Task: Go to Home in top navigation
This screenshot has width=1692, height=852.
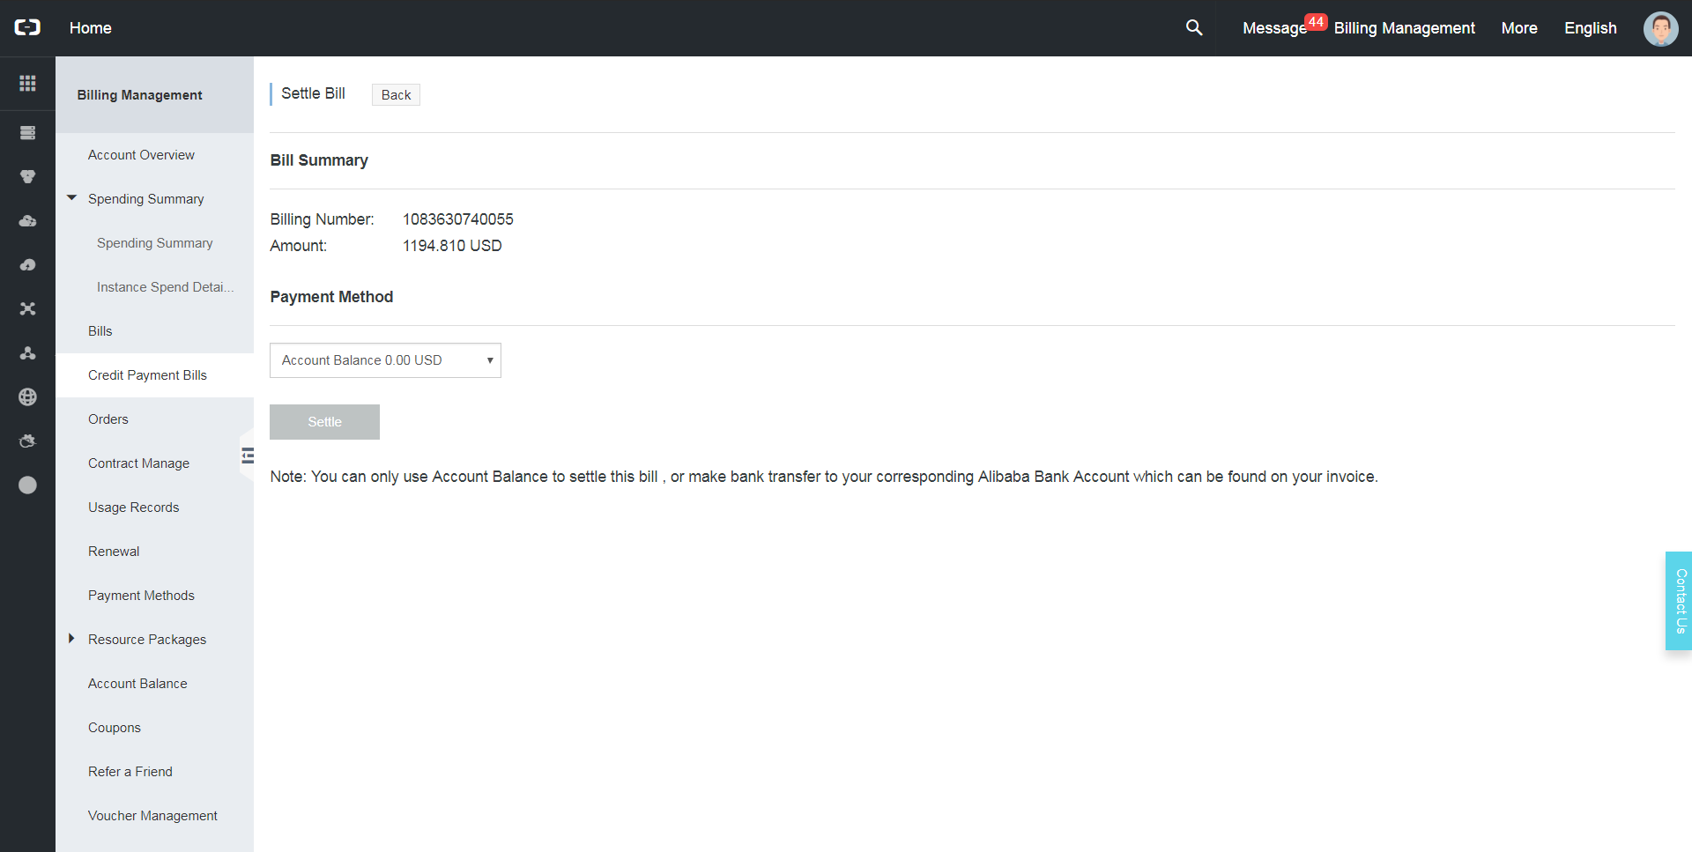Action: (x=91, y=28)
